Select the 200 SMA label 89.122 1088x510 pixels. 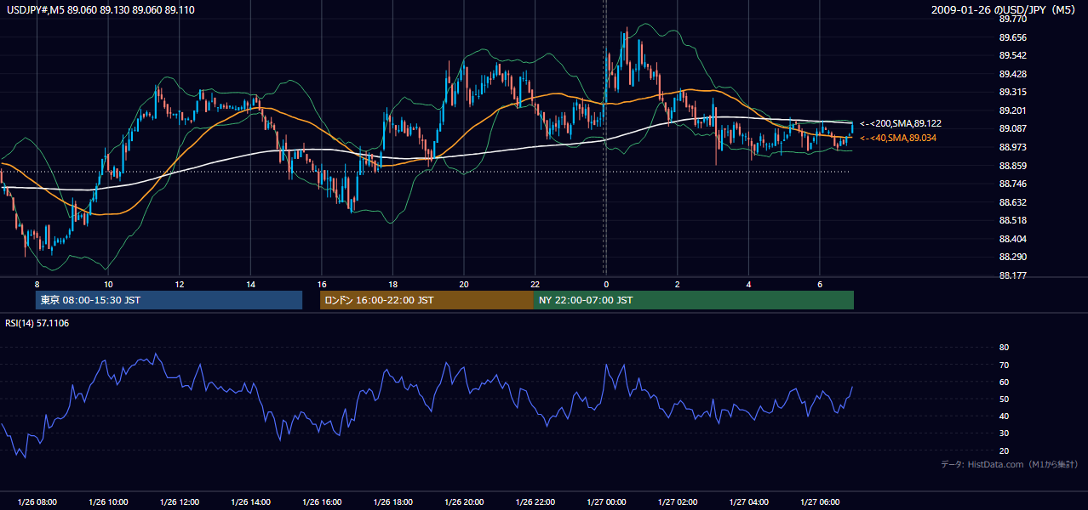click(x=900, y=124)
